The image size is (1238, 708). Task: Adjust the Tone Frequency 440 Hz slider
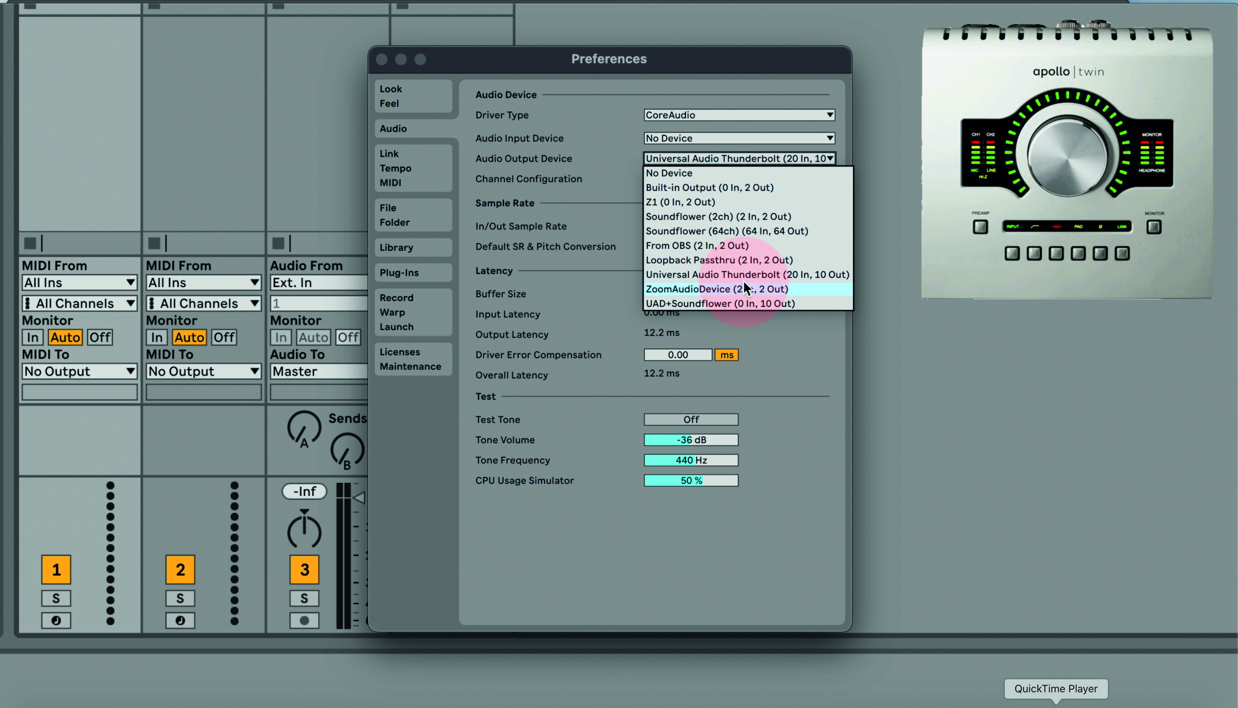[x=691, y=461]
